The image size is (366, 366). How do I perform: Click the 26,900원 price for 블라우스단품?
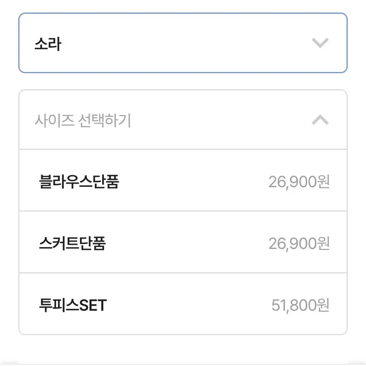click(x=299, y=182)
